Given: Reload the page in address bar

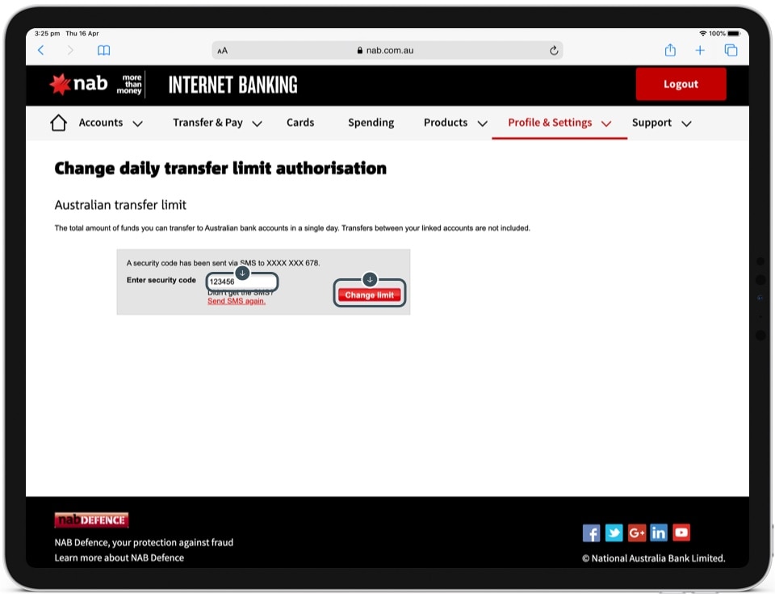Looking at the screenshot, I should 554,50.
